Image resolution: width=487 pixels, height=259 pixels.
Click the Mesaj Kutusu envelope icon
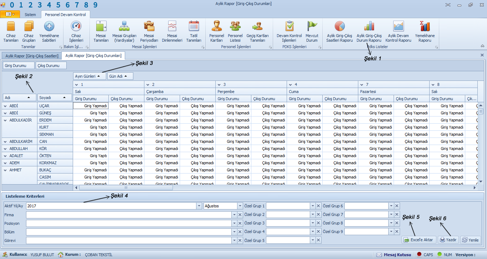(379, 255)
